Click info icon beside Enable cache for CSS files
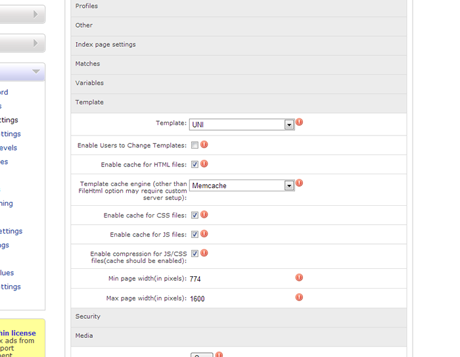The image size is (460, 357). (204, 214)
